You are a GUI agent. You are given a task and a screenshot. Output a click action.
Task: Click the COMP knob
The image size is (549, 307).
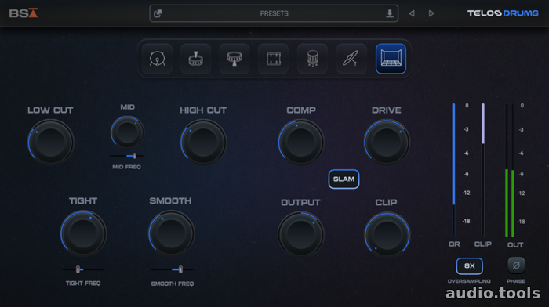click(x=301, y=142)
